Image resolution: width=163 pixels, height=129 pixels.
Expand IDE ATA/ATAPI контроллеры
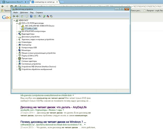(x=17, y=31)
